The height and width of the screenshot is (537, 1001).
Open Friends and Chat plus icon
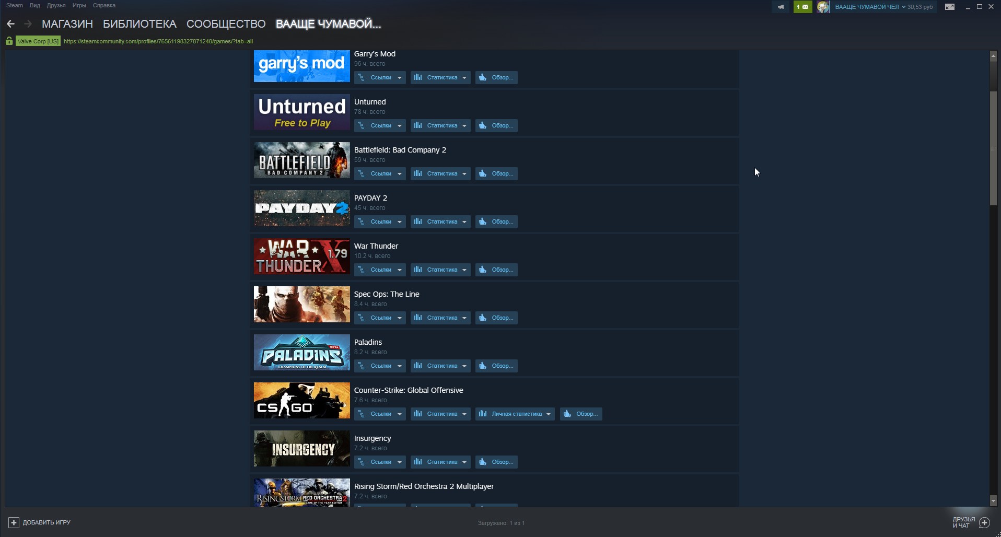coord(984,522)
